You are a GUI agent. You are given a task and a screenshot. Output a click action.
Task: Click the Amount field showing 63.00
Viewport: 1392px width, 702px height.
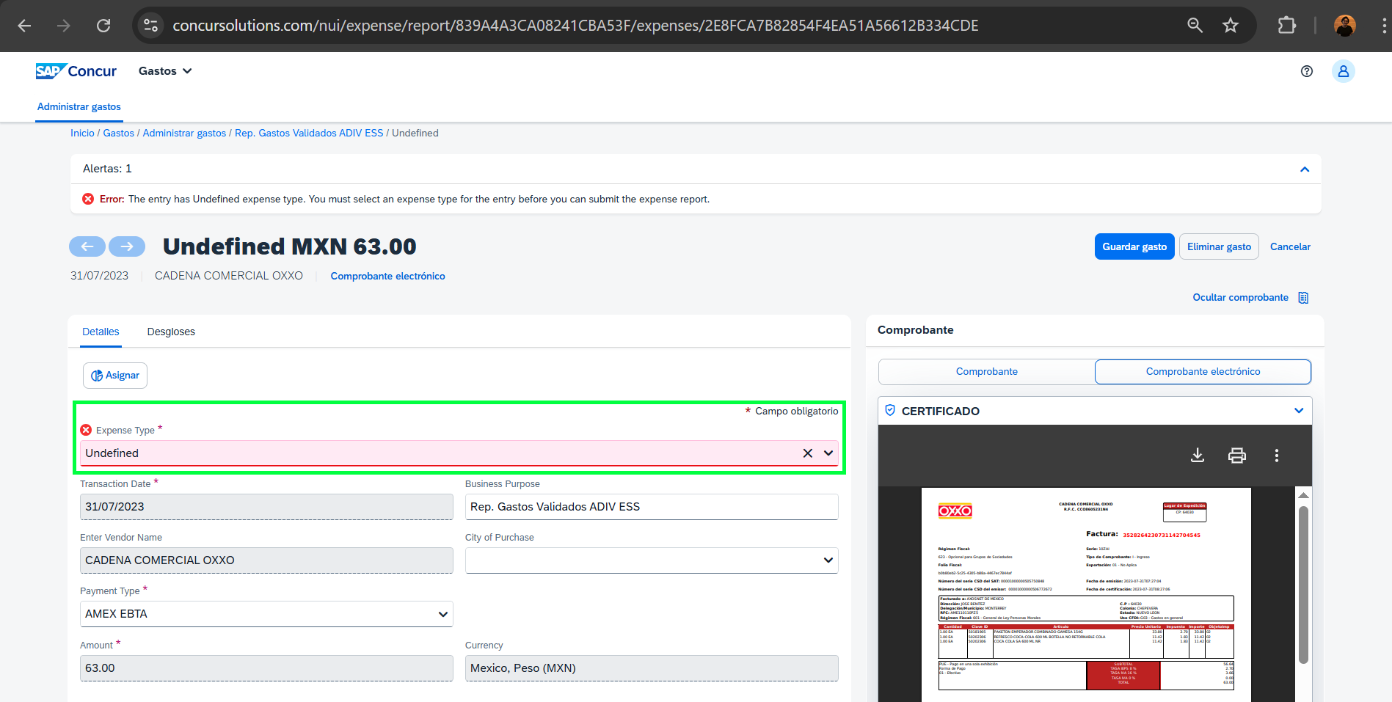pyautogui.click(x=266, y=668)
